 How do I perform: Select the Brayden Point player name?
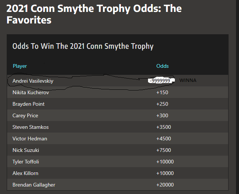click(x=28, y=104)
